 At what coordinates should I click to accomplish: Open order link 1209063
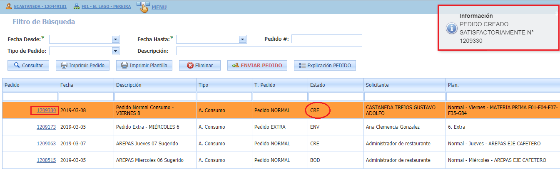46,143
